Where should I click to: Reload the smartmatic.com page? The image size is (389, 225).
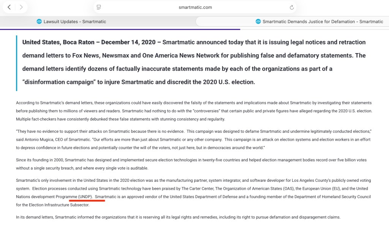[291, 7]
